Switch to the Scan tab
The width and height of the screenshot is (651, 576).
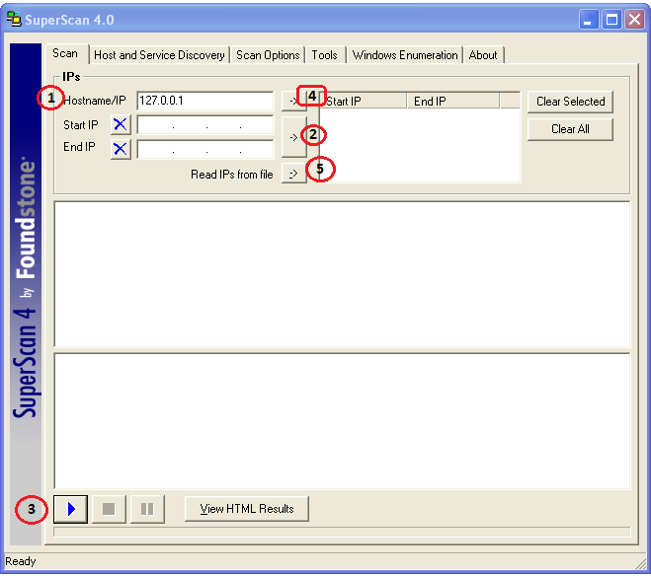(65, 53)
